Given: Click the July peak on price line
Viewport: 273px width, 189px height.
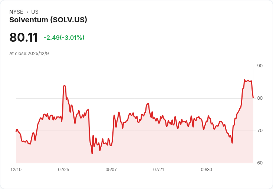Looking at the screenshot, I should pos(148,103).
